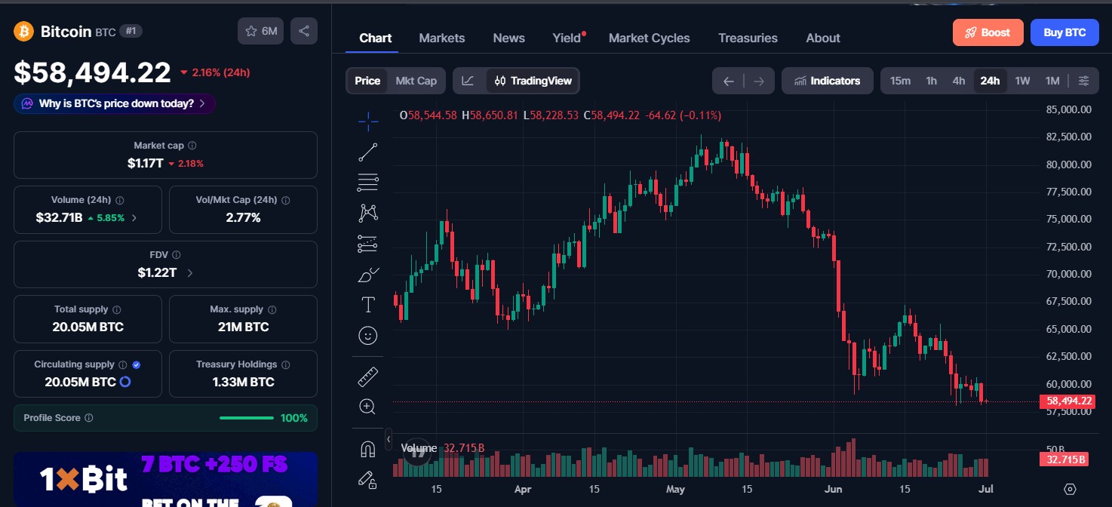The width and height of the screenshot is (1112, 507).
Task: Expand the FDV details chevron
Action: coord(189,273)
